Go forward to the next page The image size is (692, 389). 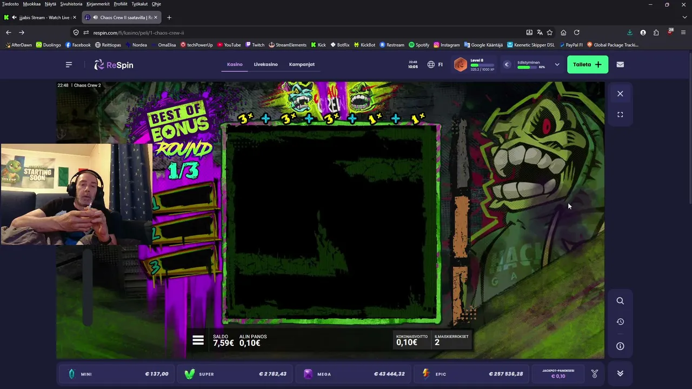tap(22, 32)
